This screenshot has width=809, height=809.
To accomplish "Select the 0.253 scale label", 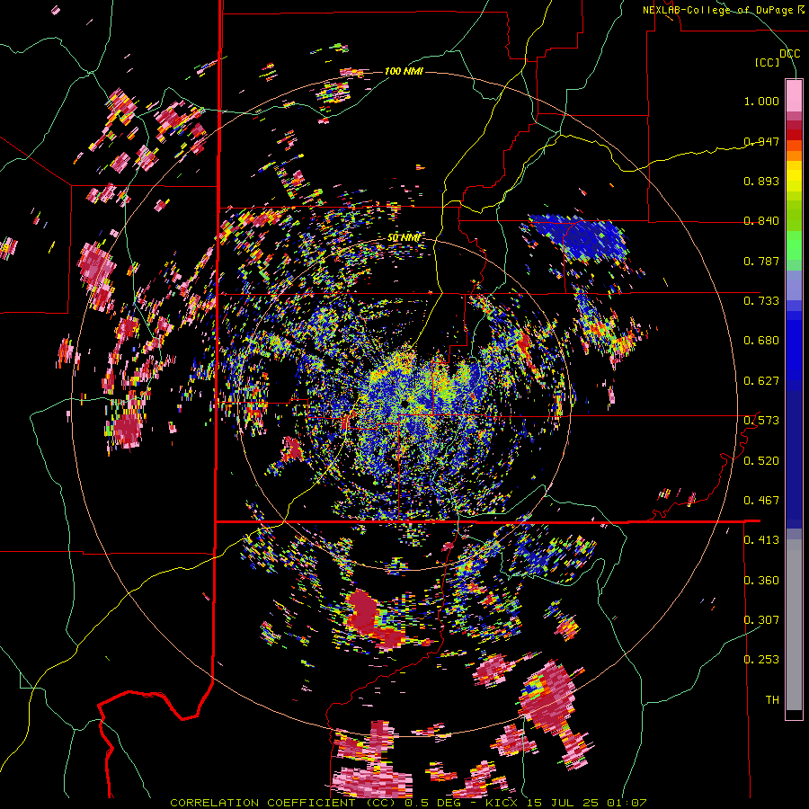I will pyautogui.click(x=761, y=660).
